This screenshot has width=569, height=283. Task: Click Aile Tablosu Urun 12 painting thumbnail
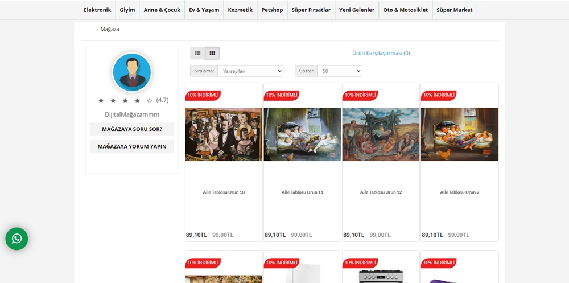coord(381,134)
